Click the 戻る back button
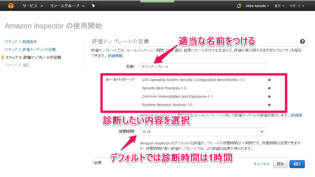 pos(280,164)
